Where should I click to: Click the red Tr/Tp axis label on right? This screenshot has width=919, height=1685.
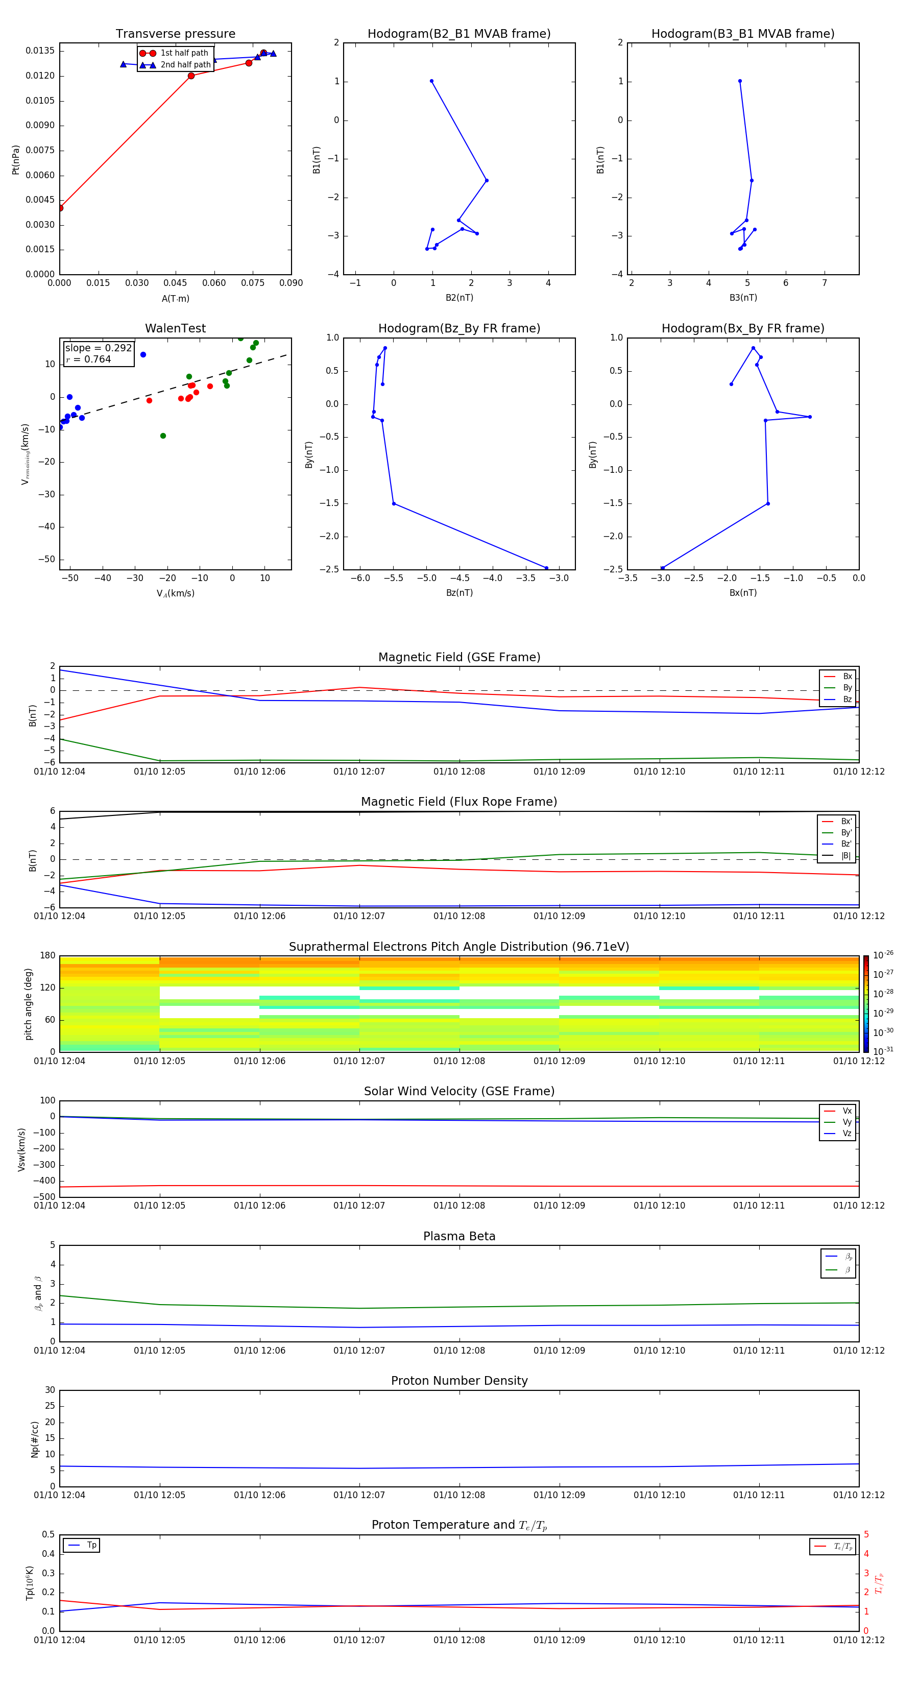880,1583
